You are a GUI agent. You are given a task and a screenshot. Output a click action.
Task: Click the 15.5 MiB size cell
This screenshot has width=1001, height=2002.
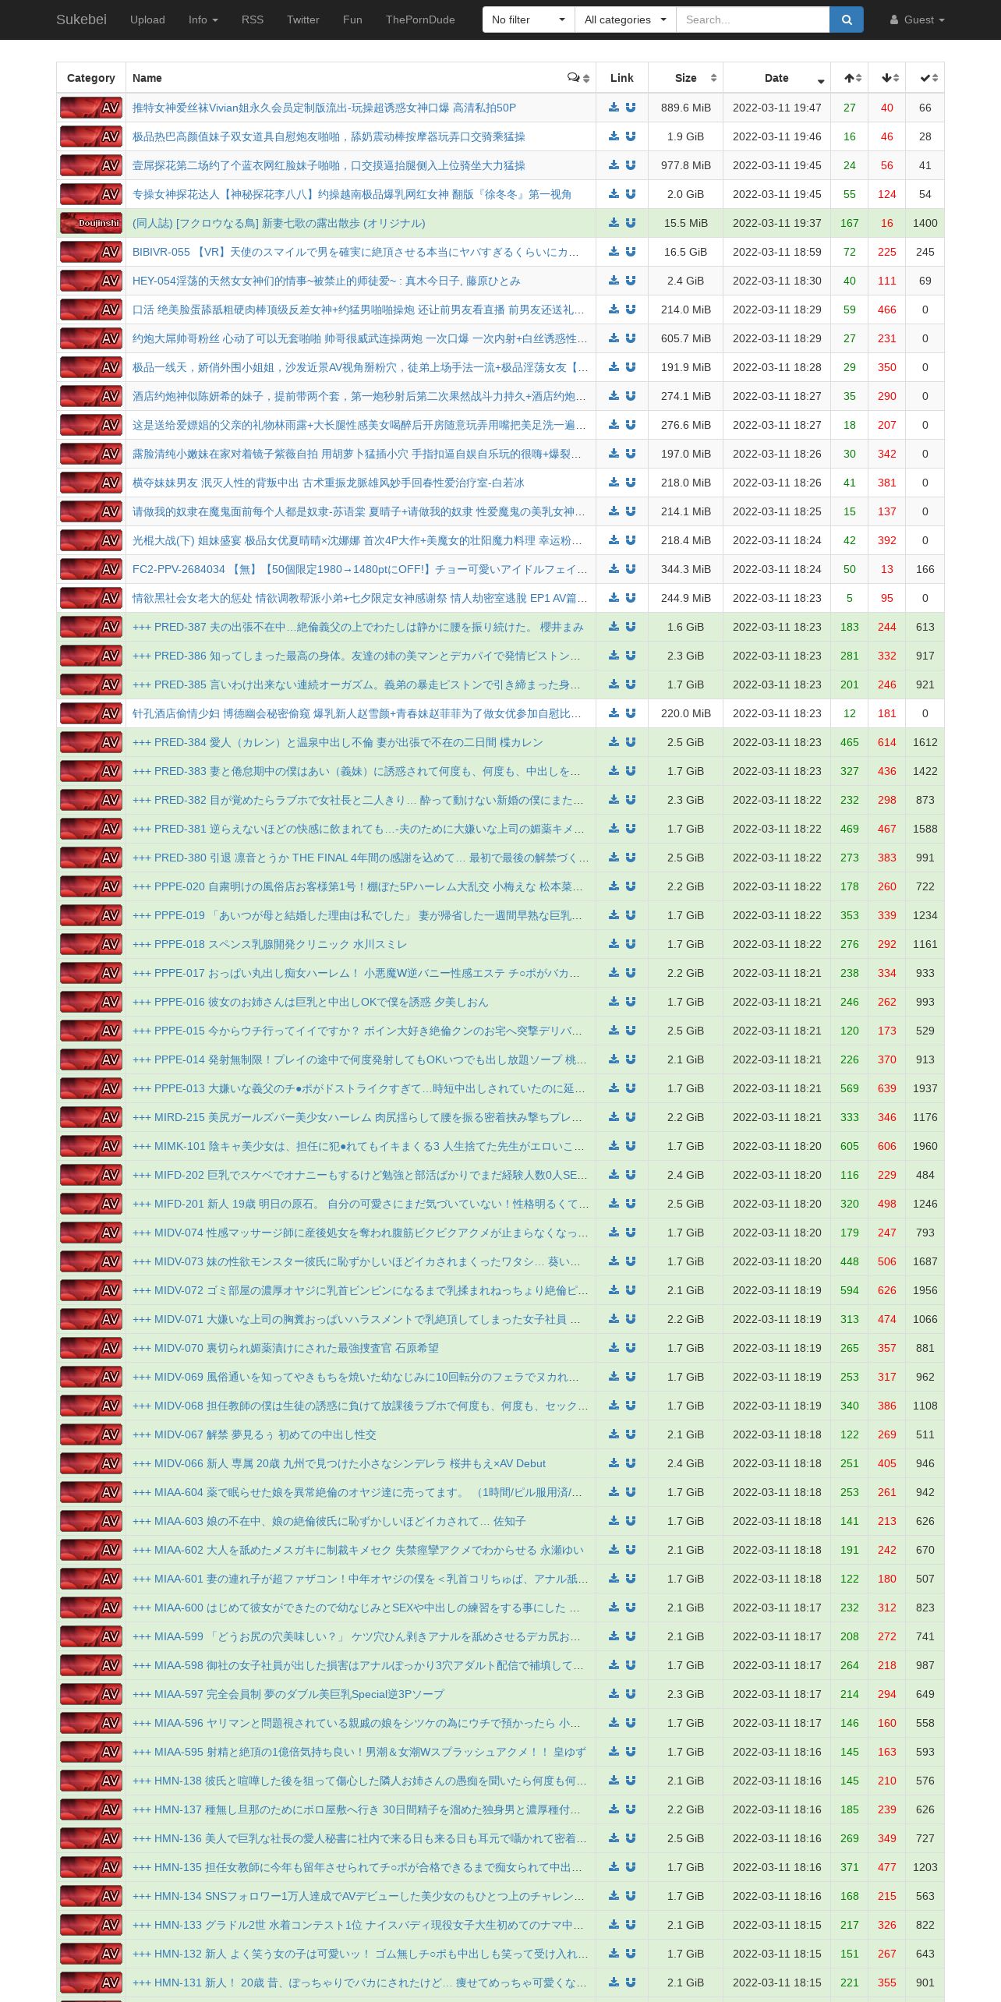click(686, 223)
